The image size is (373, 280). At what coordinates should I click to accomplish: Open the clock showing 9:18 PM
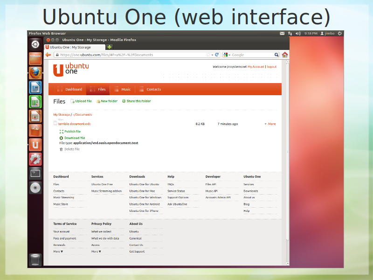click(x=311, y=33)
